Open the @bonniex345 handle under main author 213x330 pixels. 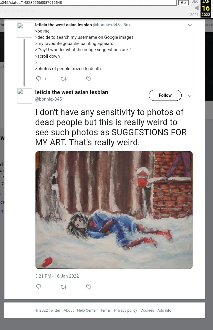[49, 99]
